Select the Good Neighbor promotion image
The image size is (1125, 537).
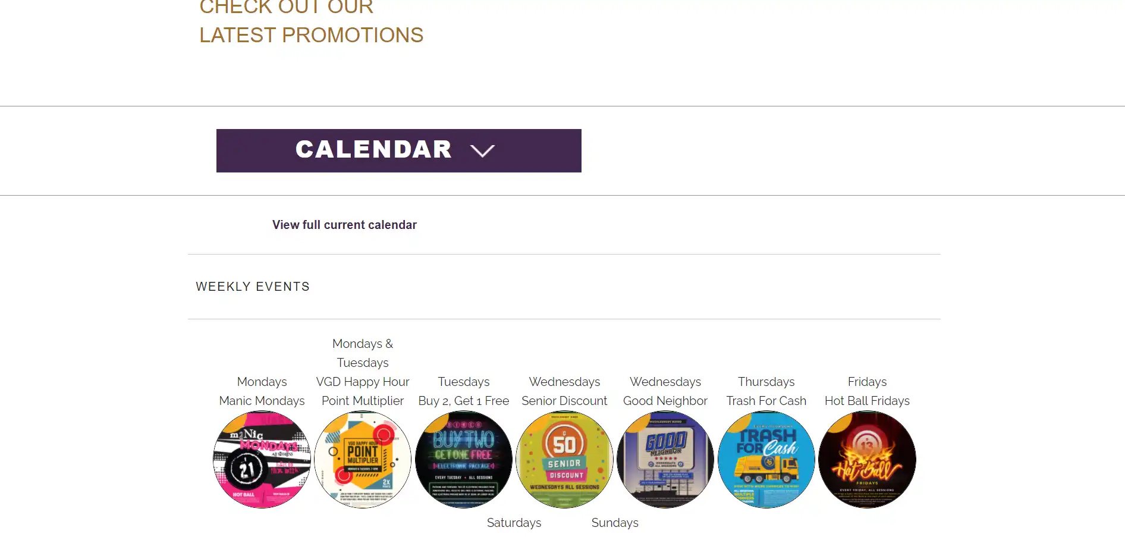click(665, 459)
